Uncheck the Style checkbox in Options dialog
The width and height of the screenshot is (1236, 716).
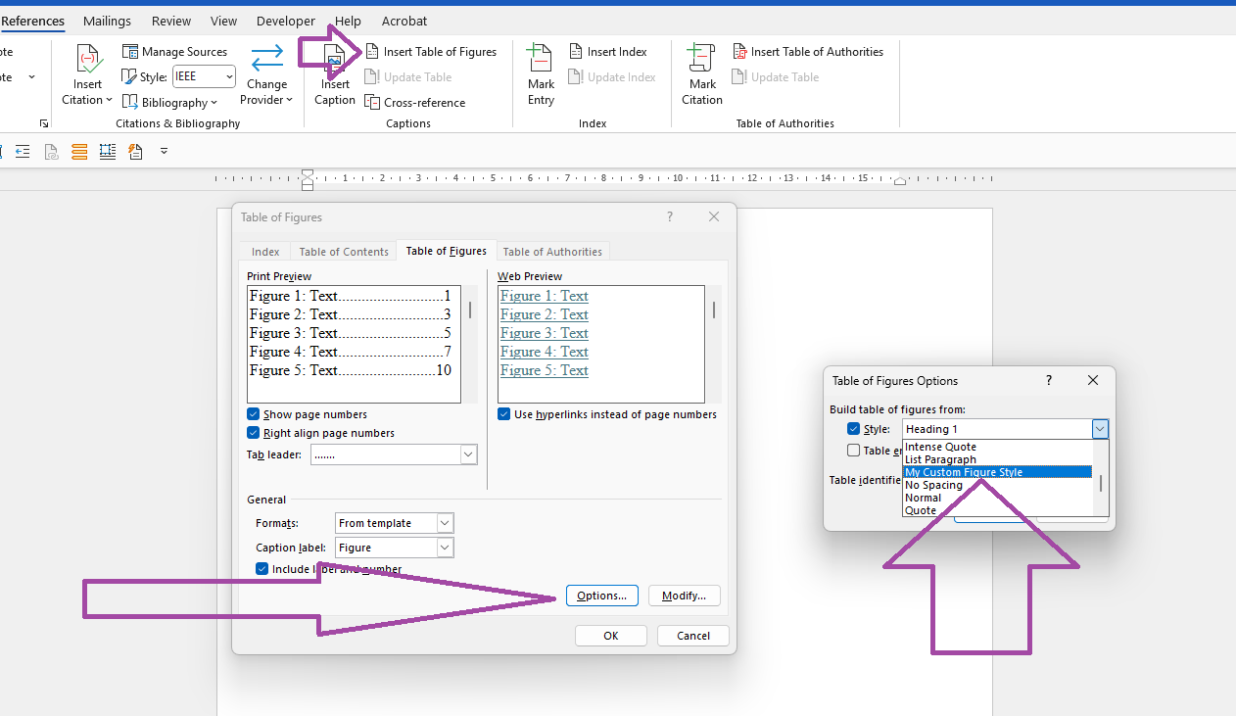[853, 429]
